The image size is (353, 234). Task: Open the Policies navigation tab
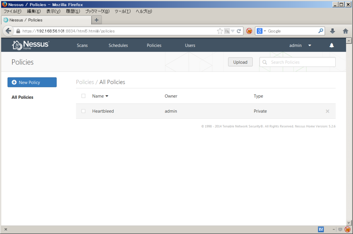click(154, 45)
